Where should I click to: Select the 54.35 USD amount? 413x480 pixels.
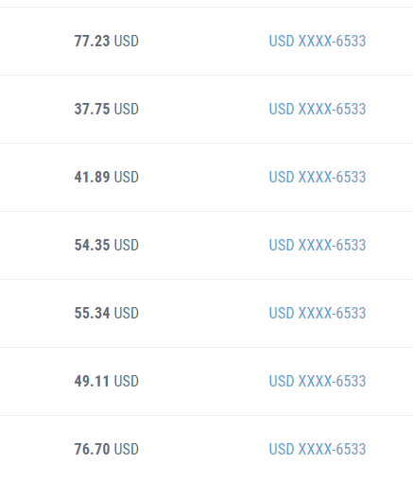point(107,245)
